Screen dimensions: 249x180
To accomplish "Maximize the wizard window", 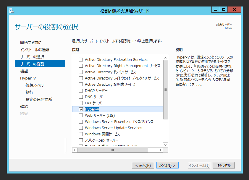I will 224,9.
